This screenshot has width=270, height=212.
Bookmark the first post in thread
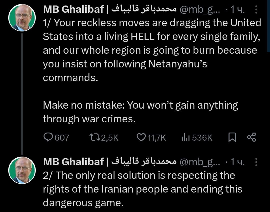[232, 137]
